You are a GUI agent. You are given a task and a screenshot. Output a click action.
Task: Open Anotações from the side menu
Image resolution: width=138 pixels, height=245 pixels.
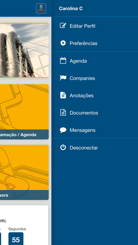click(95, 95)
